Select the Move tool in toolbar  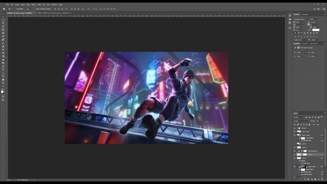pyautogui.click(x=3, y=16)
